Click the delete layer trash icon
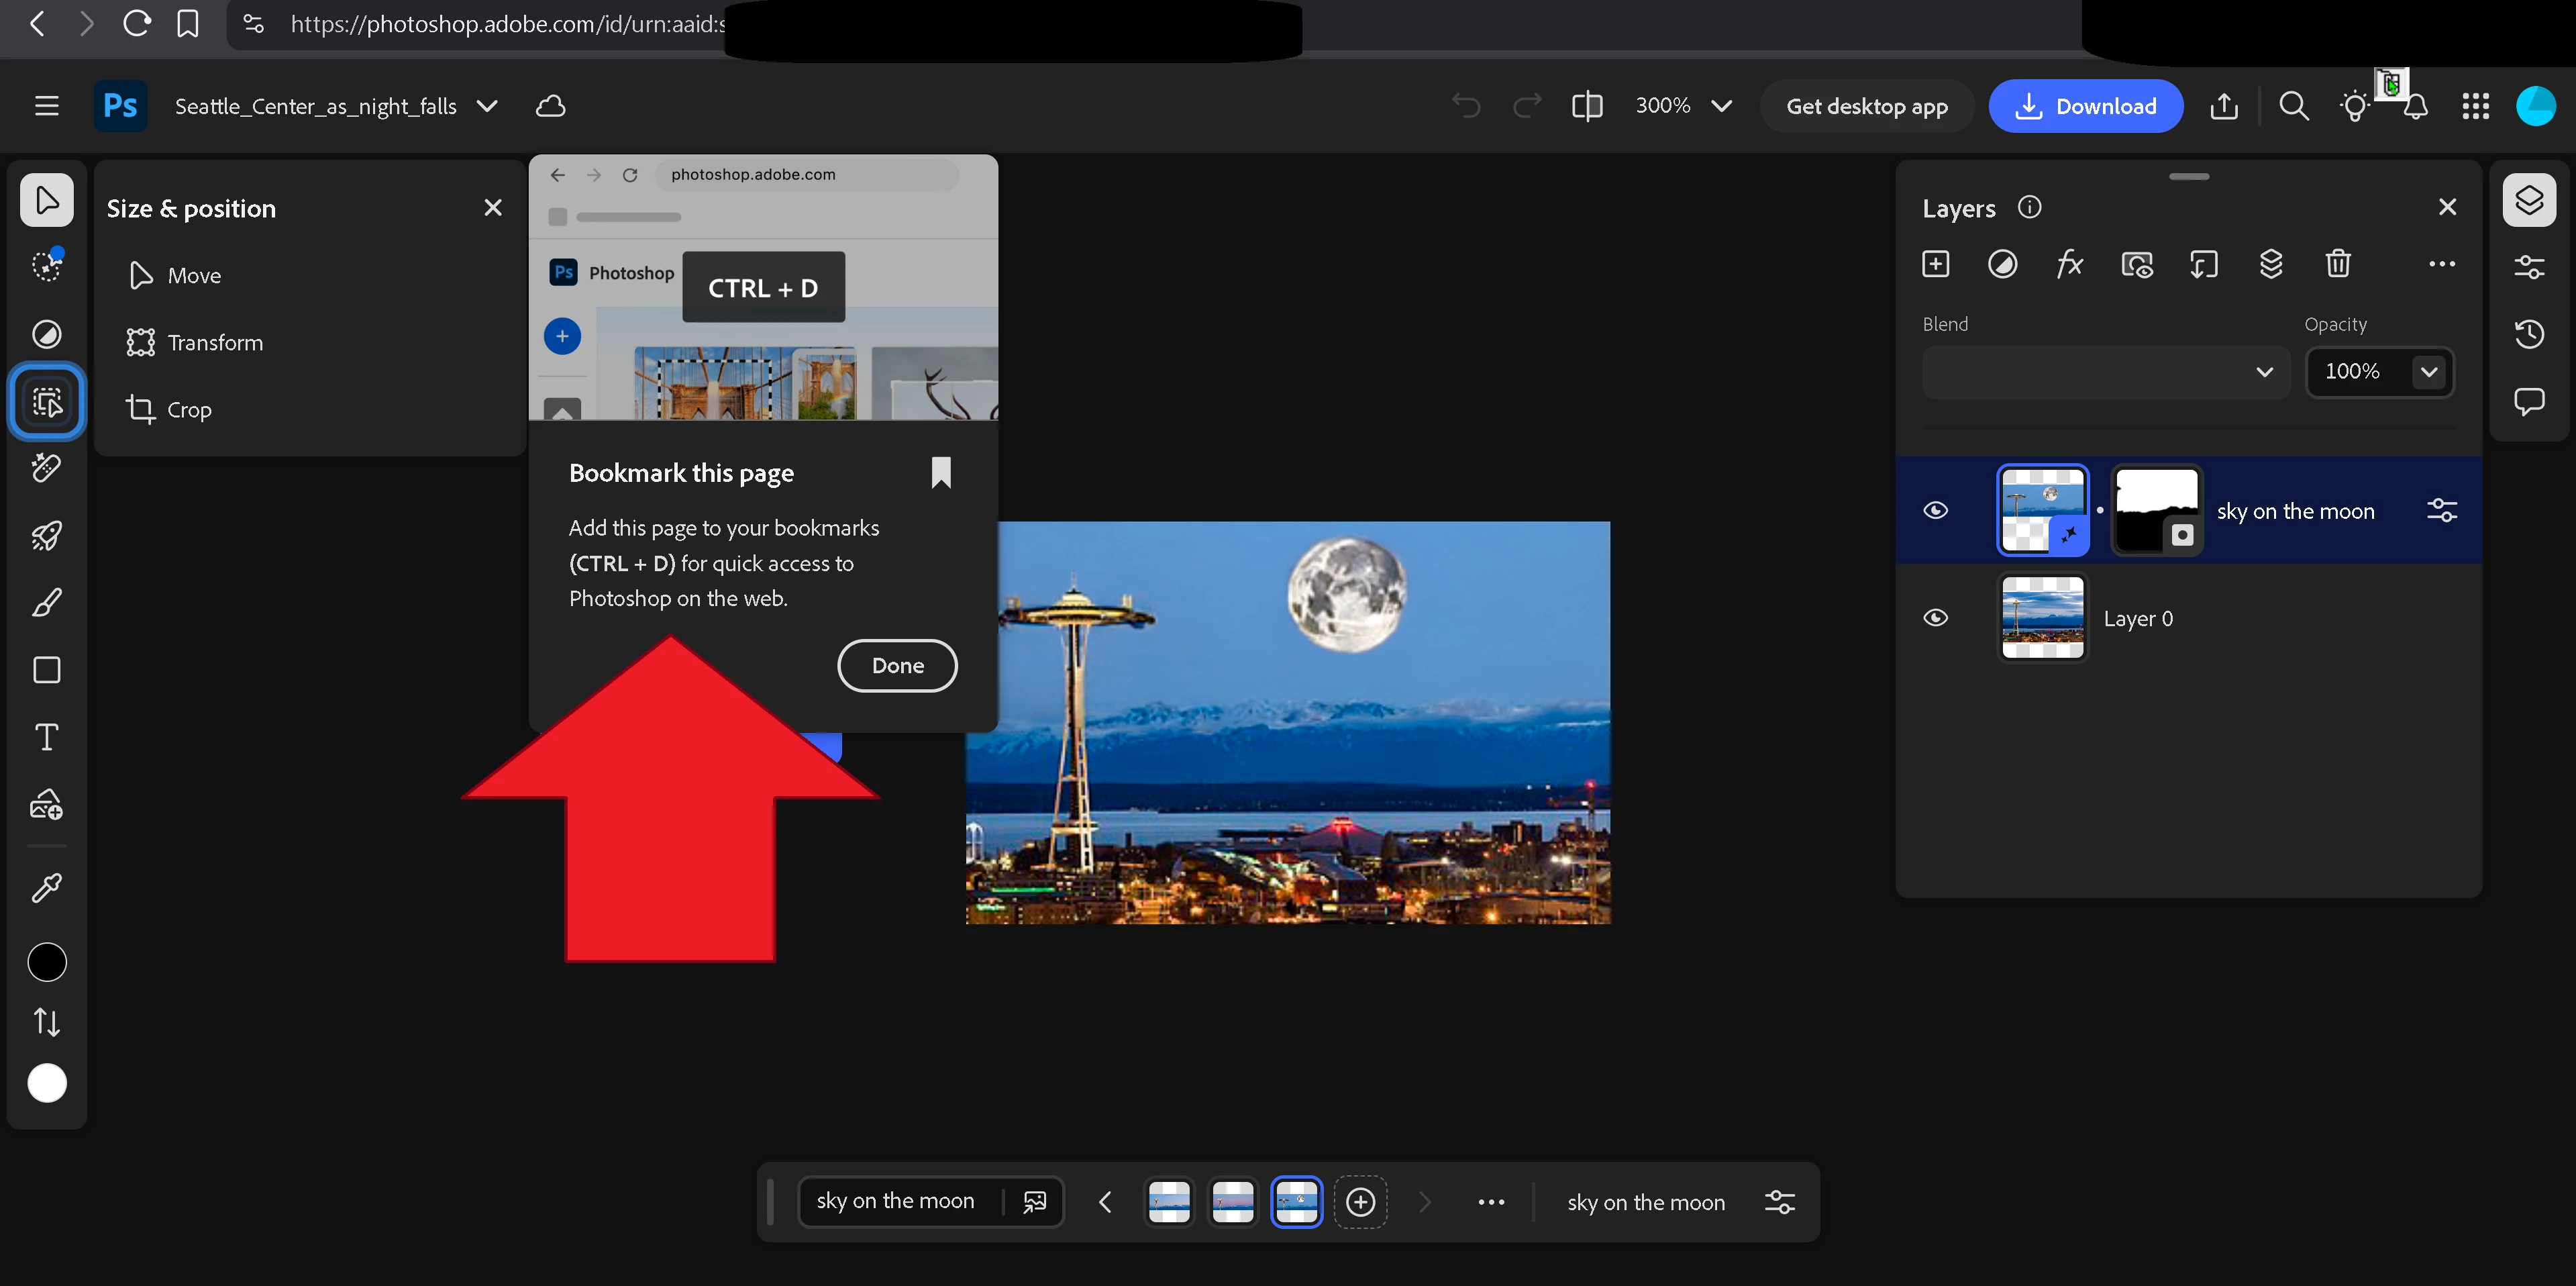Screen dimensions: 2576x1286 click(x=2337, y=264)
